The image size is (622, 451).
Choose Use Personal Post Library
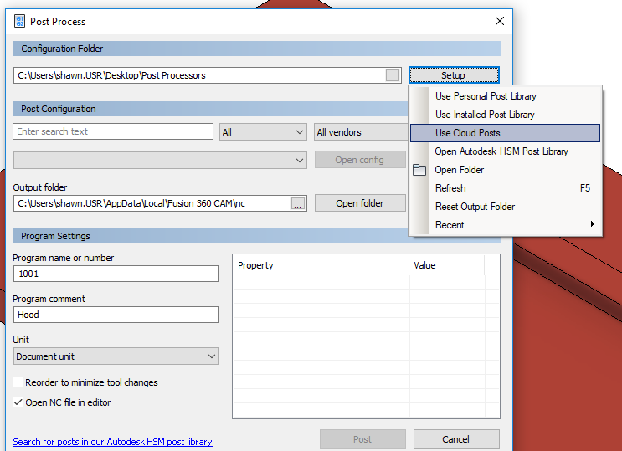[486, 96]
